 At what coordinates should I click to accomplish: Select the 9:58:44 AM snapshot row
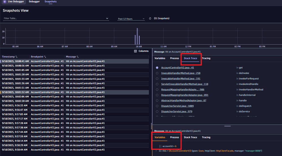pos(75,150)
